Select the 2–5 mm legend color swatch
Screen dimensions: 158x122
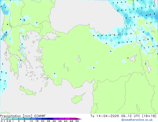pos(21,119)
